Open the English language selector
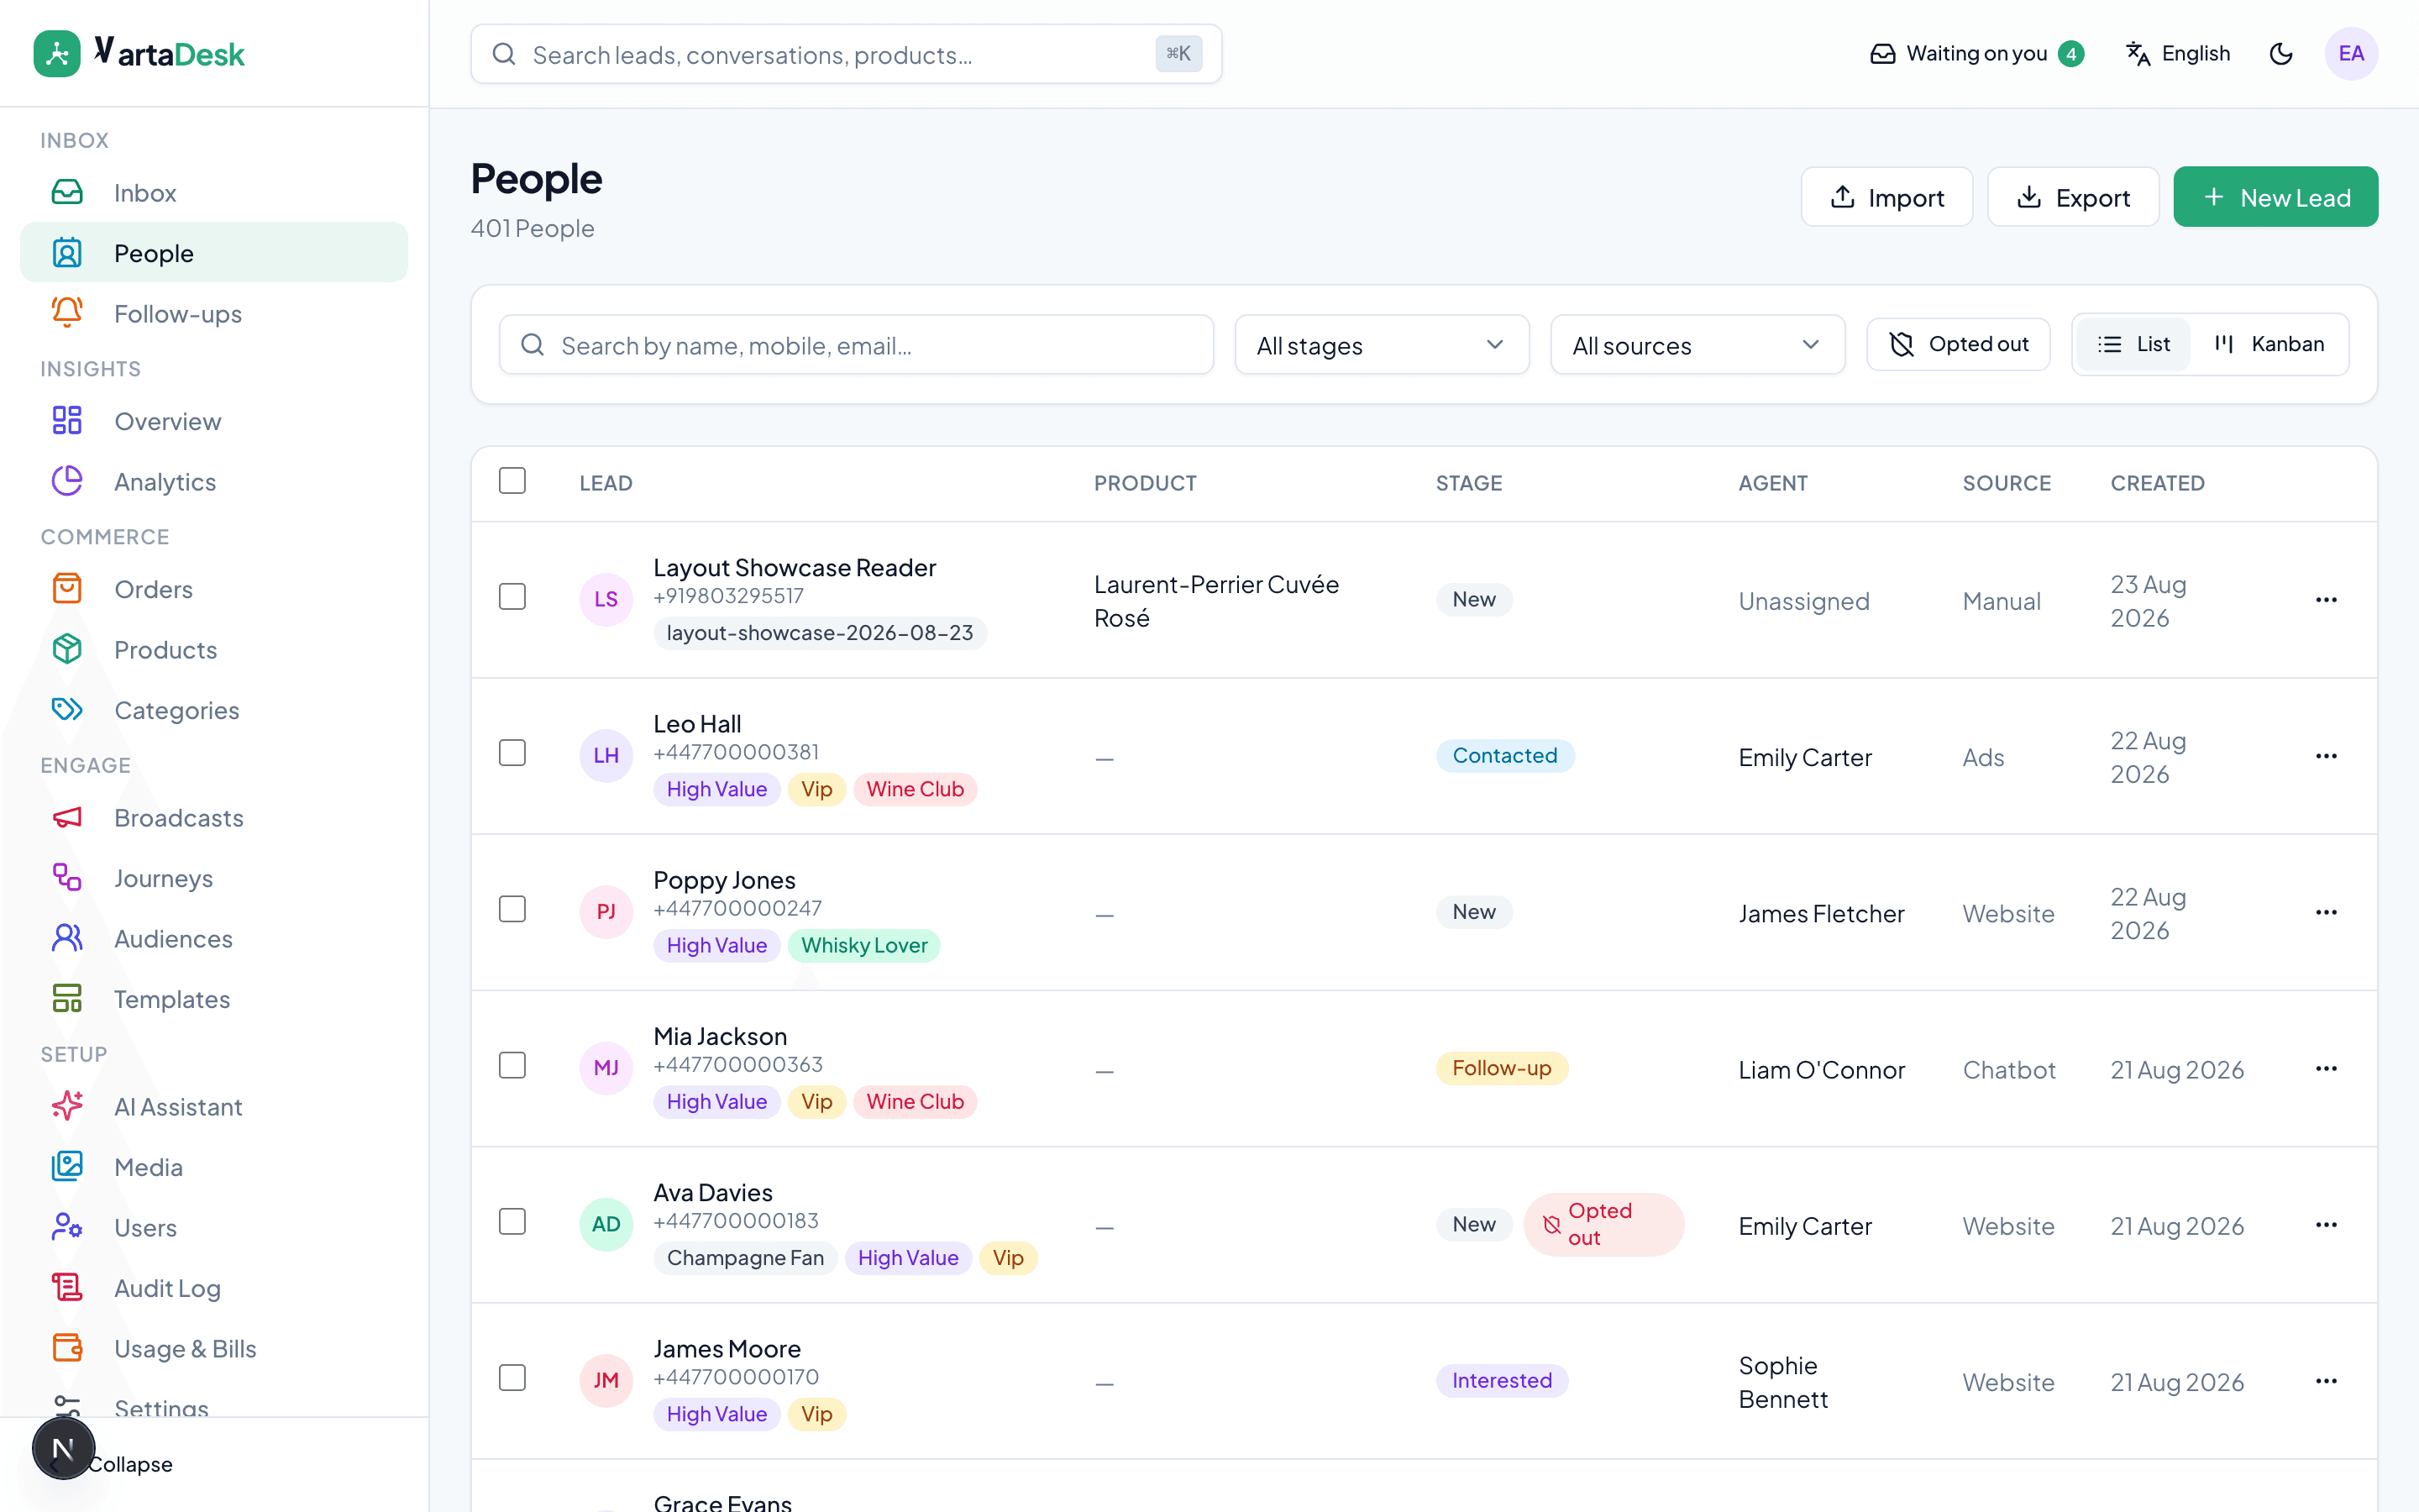Screen dimensions: 2419x1512 point(2178,54)
